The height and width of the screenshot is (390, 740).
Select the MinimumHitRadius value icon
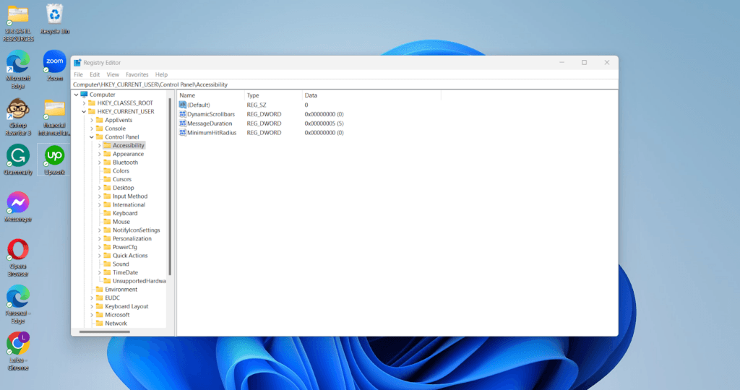[x=183, y=132]
